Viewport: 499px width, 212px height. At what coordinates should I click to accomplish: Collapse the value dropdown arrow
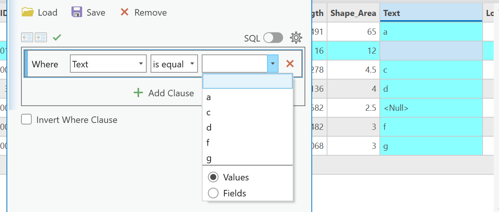tap(273, 64)
